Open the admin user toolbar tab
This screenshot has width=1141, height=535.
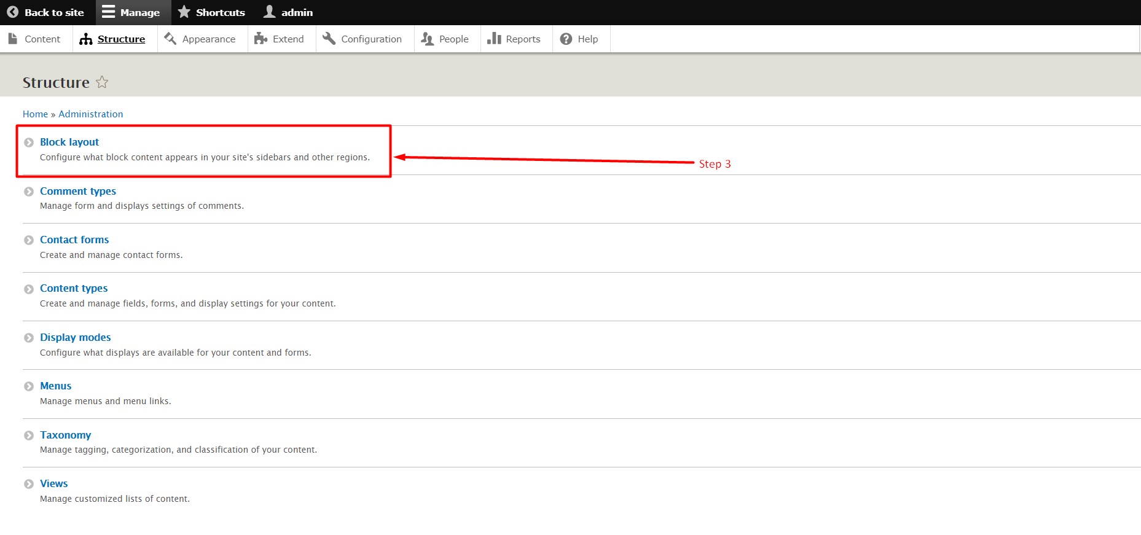[289, 12]
